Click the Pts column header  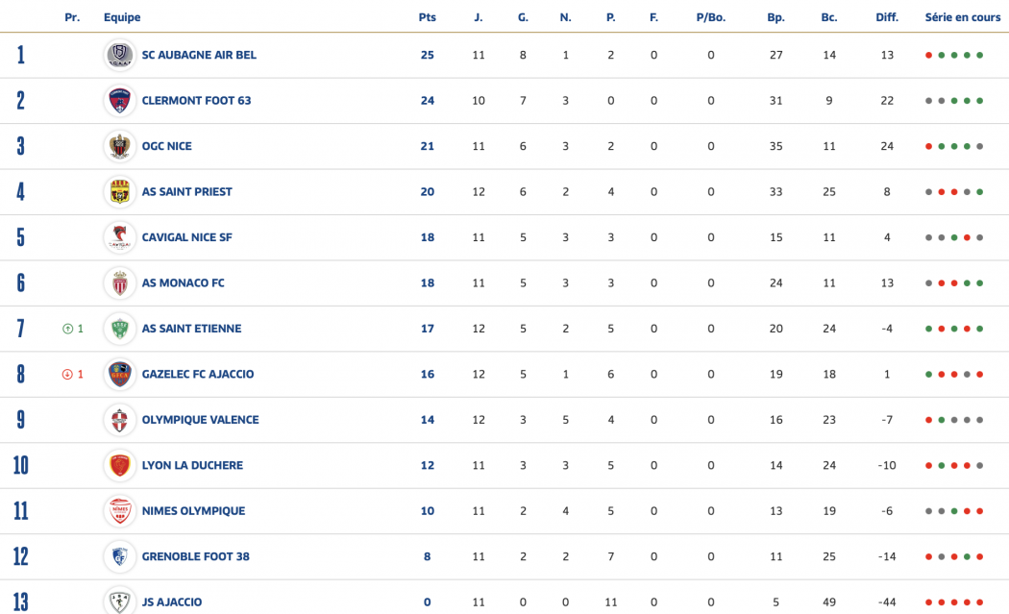click(x=428, y=17)
